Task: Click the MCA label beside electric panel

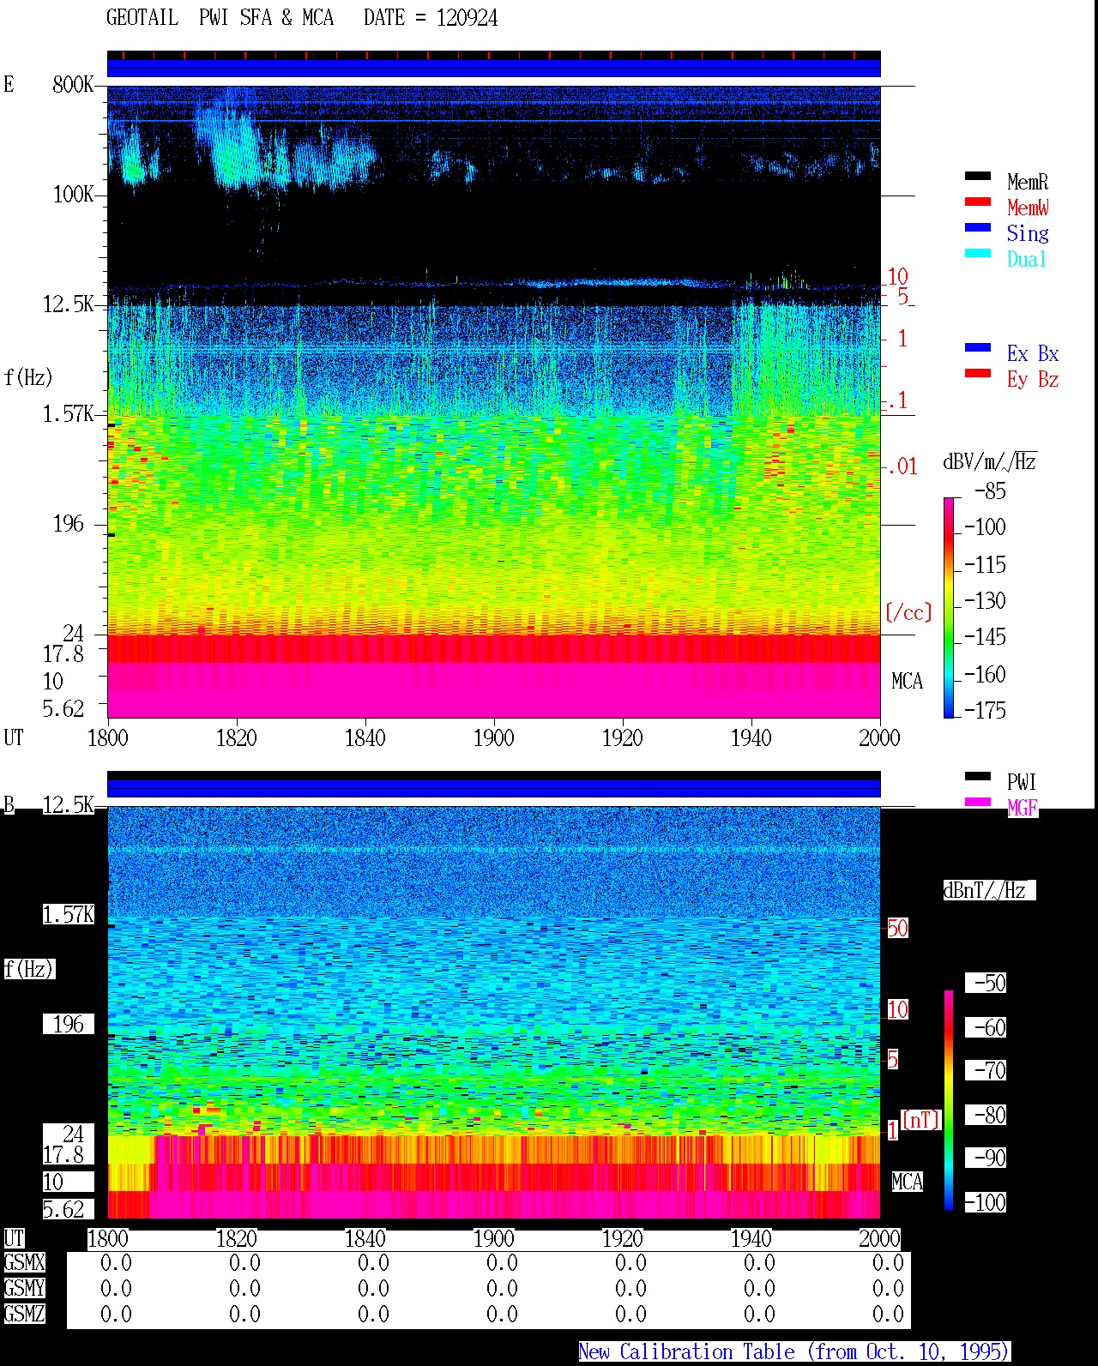Action: pos(907,682)
